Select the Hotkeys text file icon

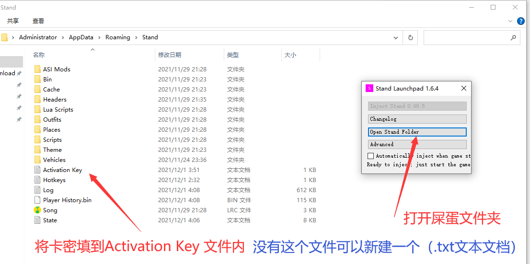(37, 180)
